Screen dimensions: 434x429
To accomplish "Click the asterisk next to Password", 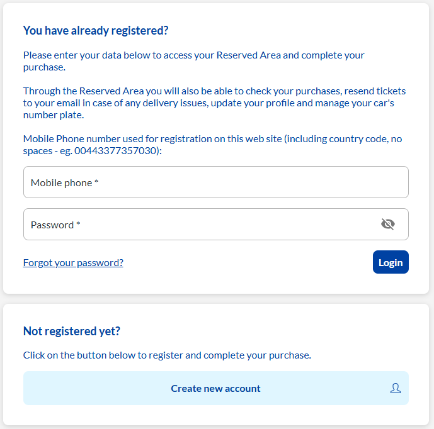I will pos(78,223).
